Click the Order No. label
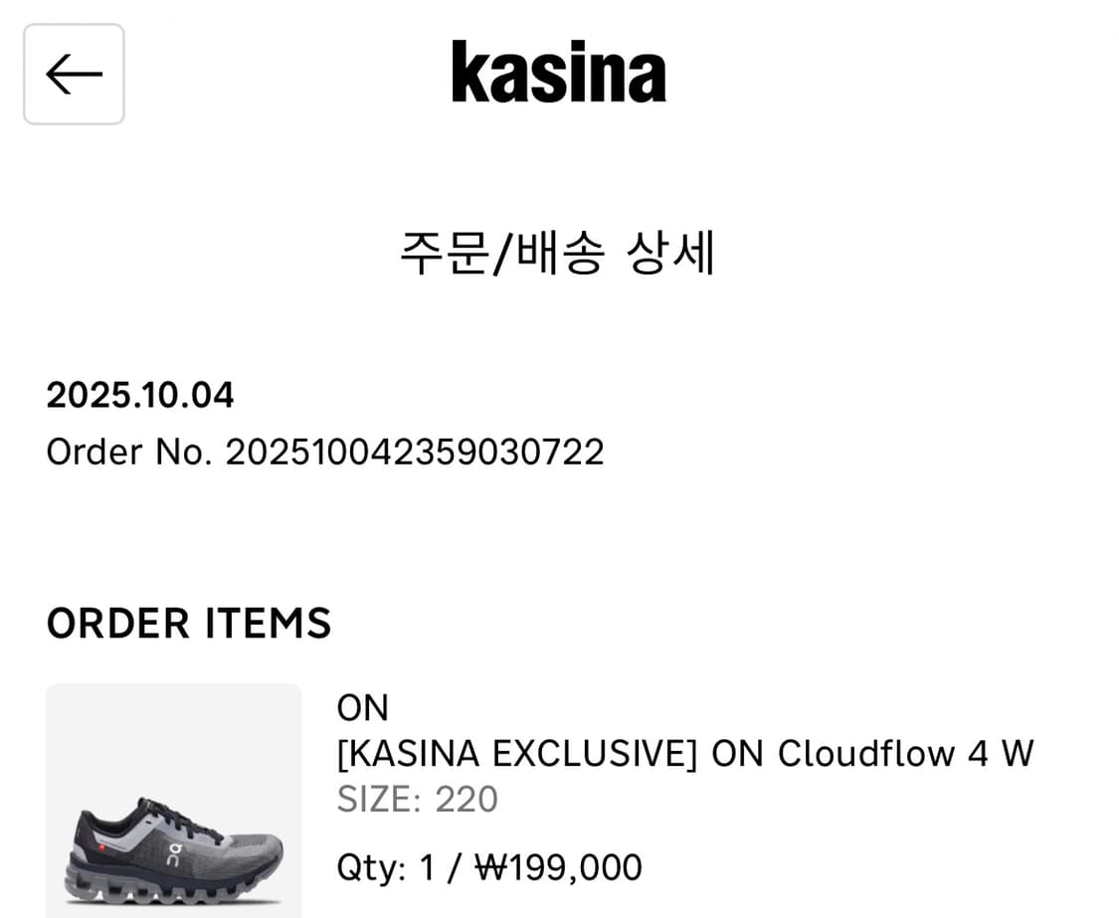1119x918 pixels. coord(129,452)
